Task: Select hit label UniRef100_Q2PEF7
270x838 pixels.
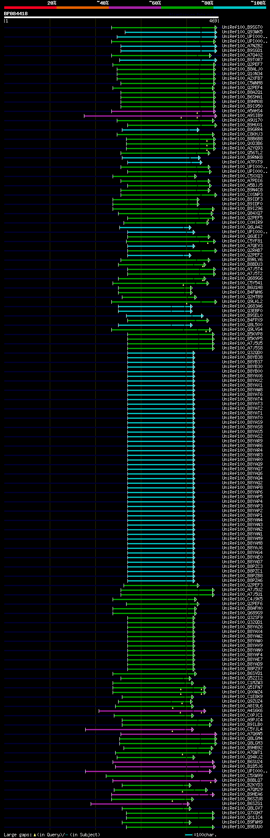Action: click(242, 65)
